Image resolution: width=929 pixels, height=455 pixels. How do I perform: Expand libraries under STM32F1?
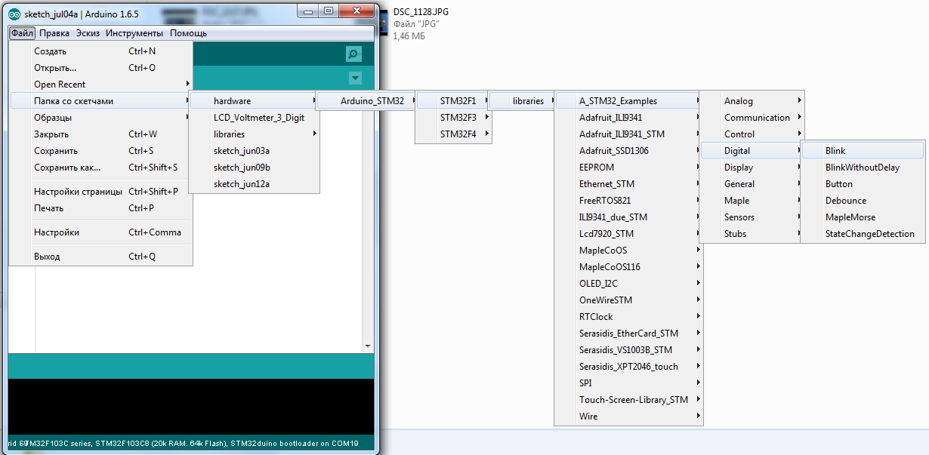tap(523, 101)
